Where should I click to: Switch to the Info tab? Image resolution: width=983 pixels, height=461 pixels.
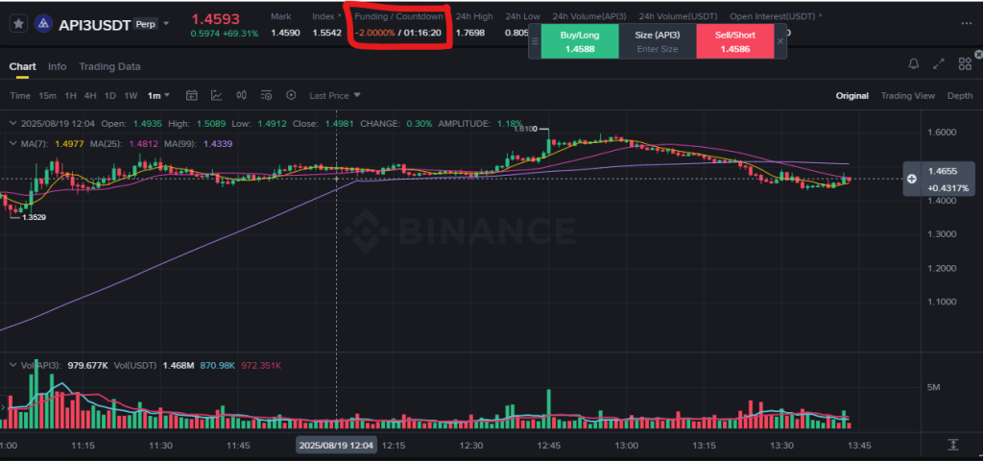(57, 66)
